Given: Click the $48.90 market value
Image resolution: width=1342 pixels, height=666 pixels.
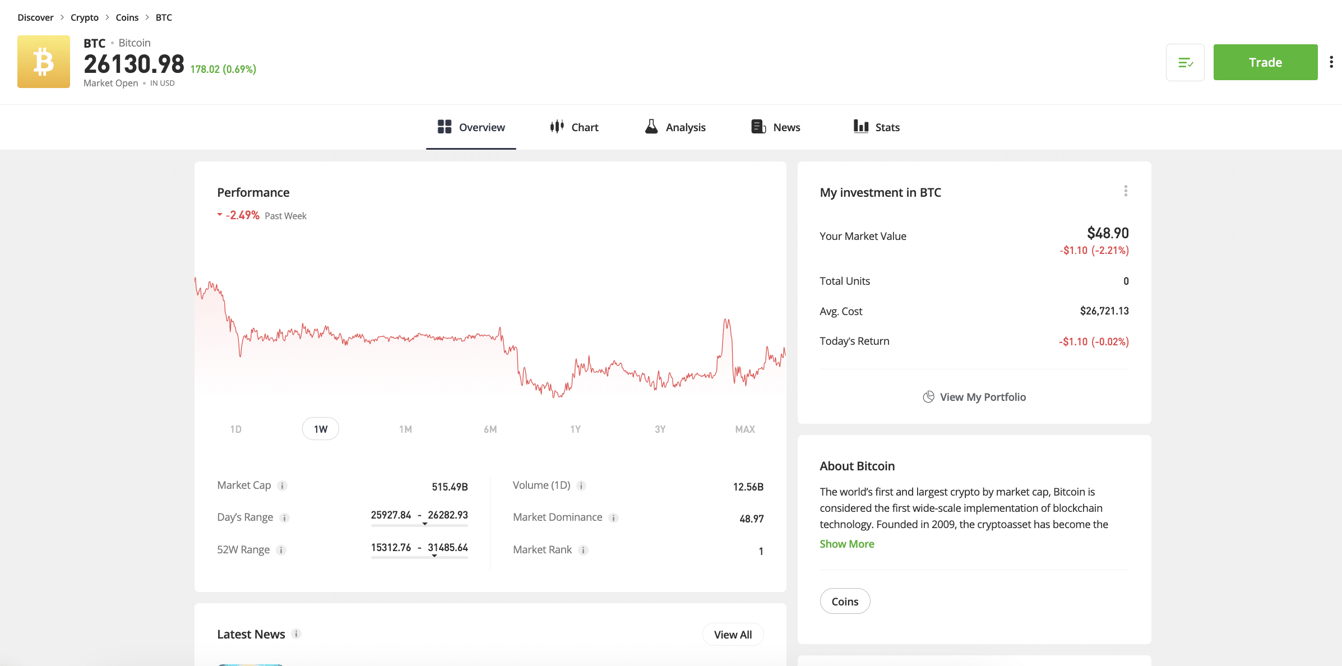Looking at the screenshot, I should (1108, 233).
